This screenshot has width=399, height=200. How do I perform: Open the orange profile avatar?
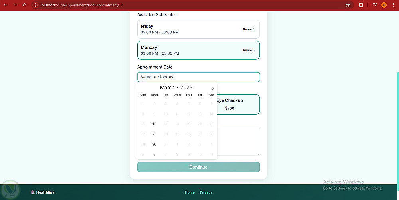click(x=384, y=5)
